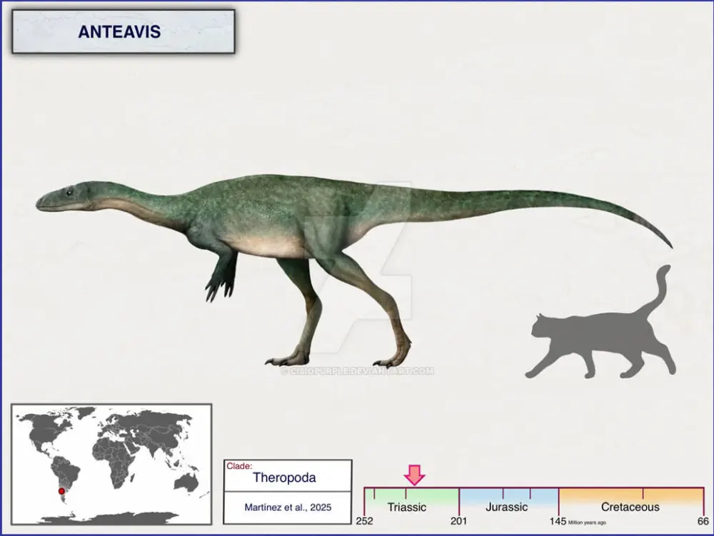The image size is (714, 536).
Task: Click the 252 timeline start label
Action: (x=365, y=521)
